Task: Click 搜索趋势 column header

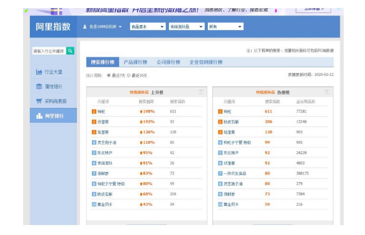Action: click(146, 102)
